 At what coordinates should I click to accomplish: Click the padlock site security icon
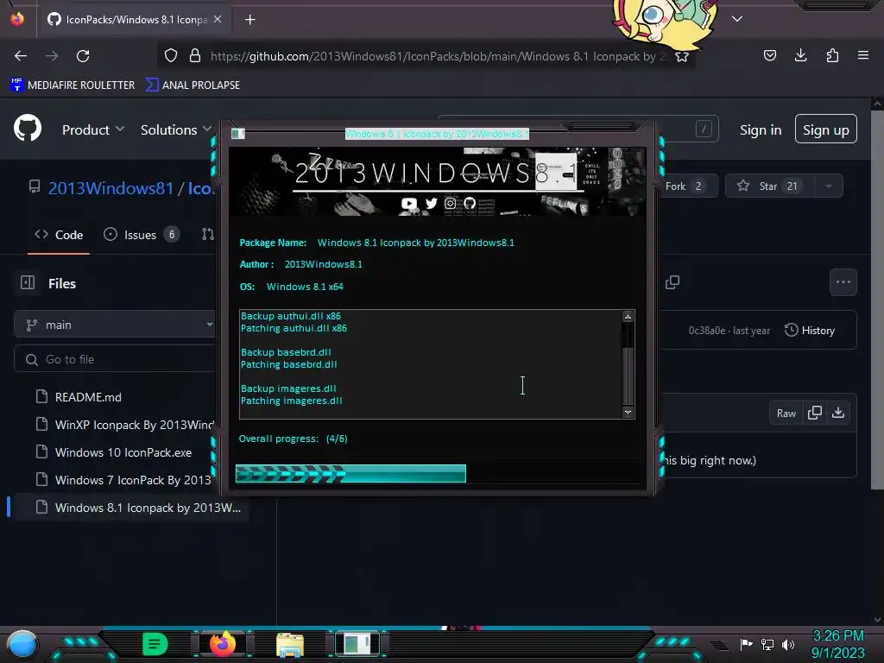(x=195, y=56)
